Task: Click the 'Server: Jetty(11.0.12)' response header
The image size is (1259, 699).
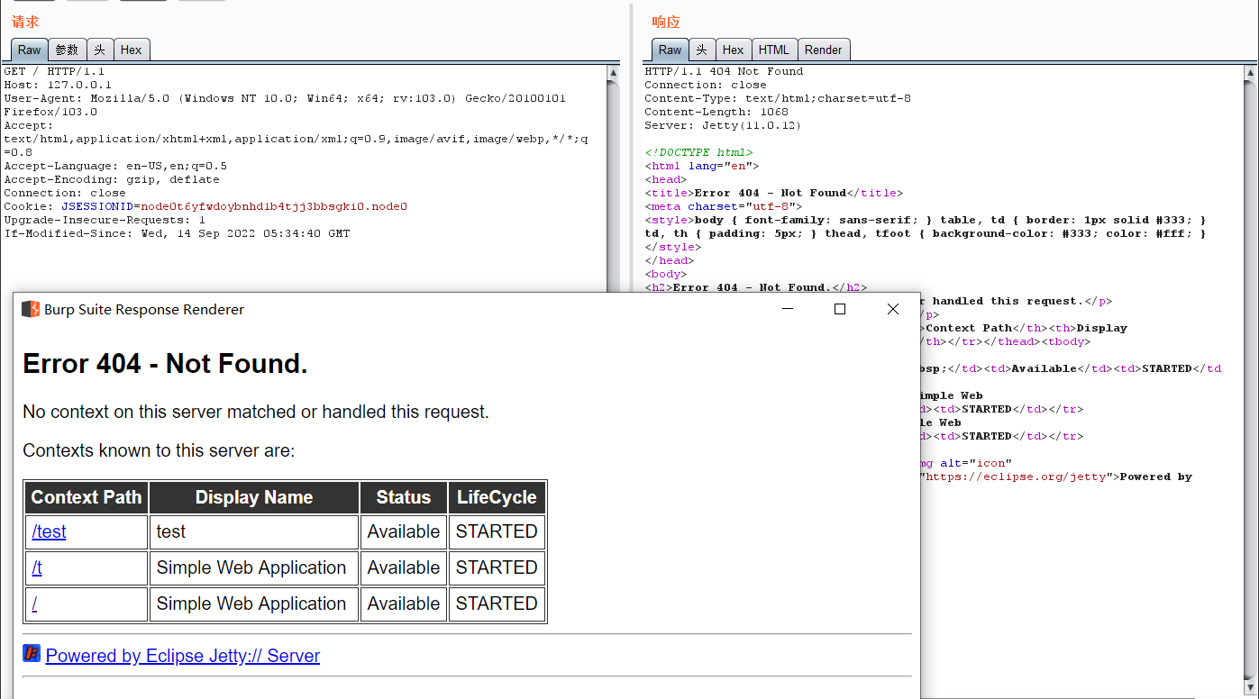Action: point(723,125)
